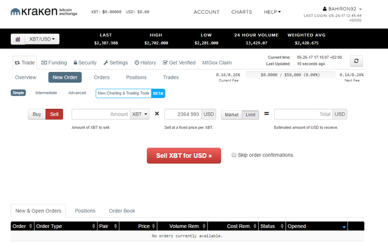Choose the Intermediate order form mode

click(x=46, y=93)
